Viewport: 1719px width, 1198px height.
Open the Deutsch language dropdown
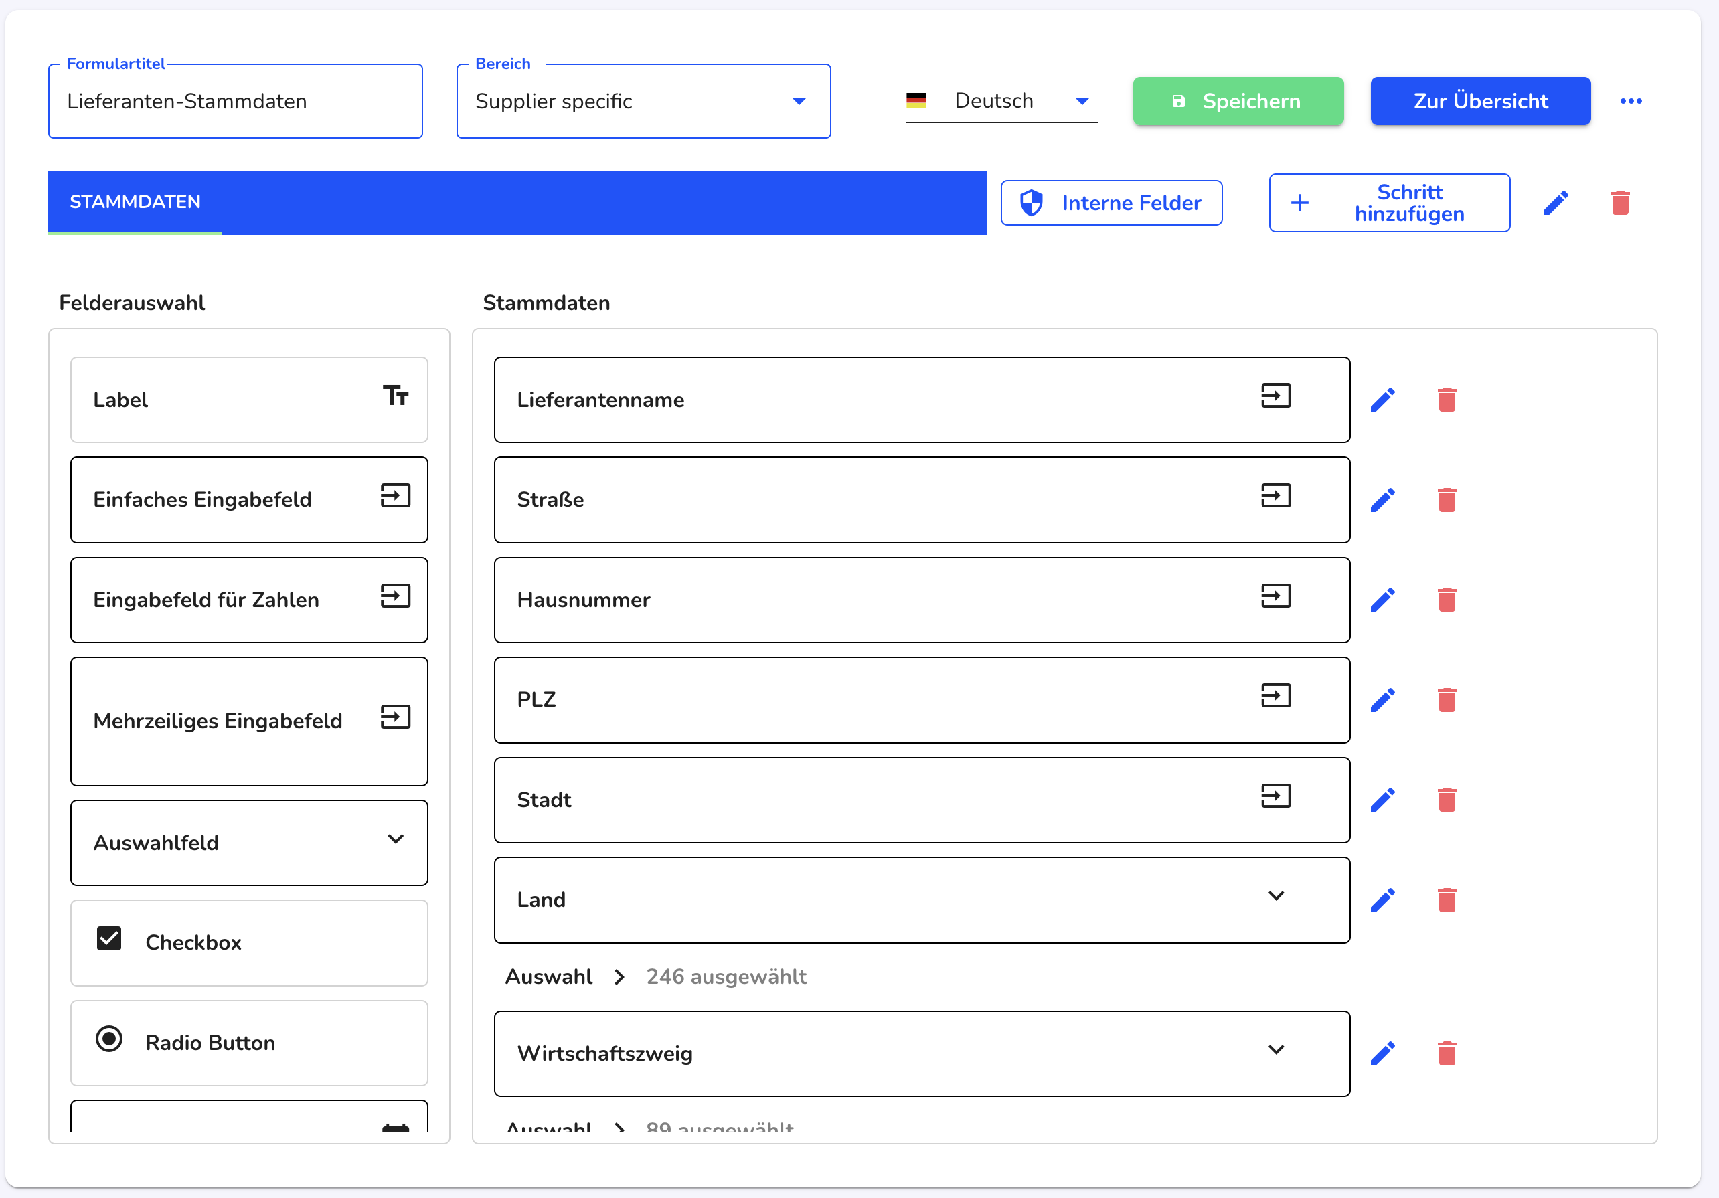[1002, 101]
